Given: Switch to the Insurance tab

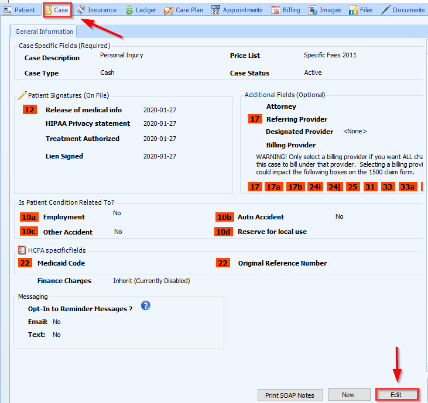Looking at the screenshot, I should click(x=97, y=10).
